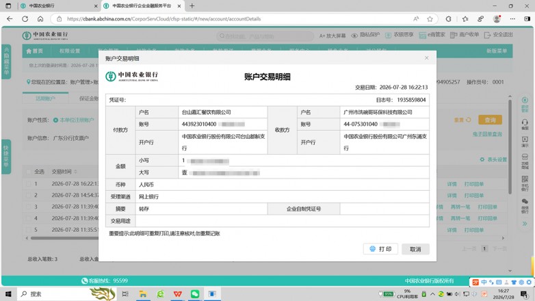Screen dimensions: 535x301
Task: Check the row 5 transaction checkbox
Action: coord(29,230)
